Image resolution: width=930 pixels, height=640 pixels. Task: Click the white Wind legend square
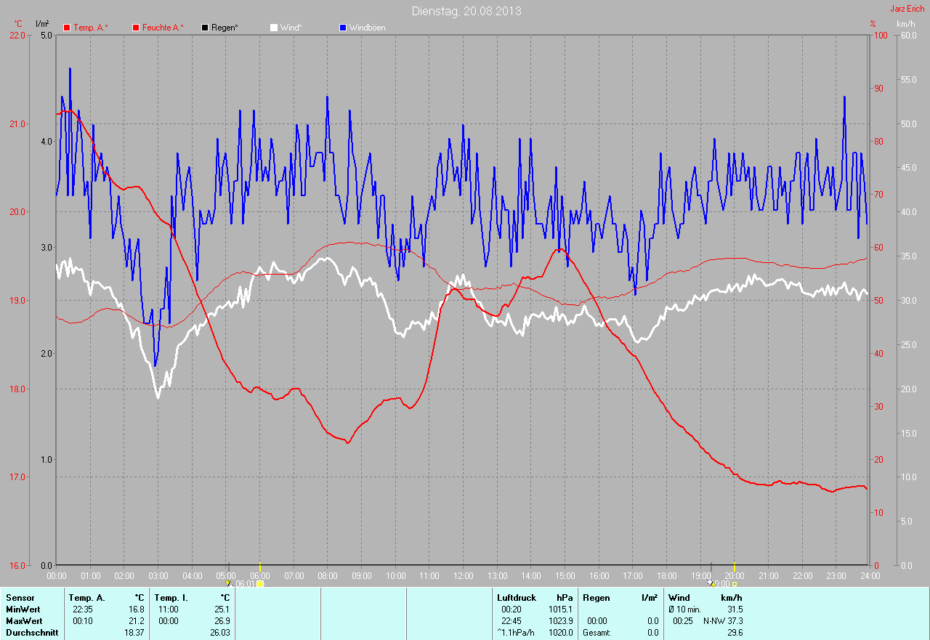click(x=274, y=28)
